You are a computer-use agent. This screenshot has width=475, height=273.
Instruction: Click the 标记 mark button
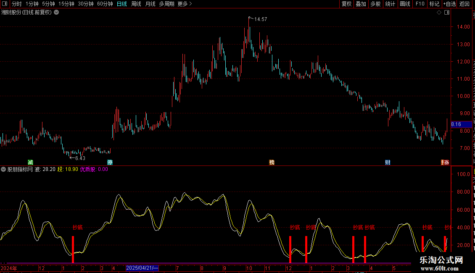pyautogui.click(x=434, y=4)
